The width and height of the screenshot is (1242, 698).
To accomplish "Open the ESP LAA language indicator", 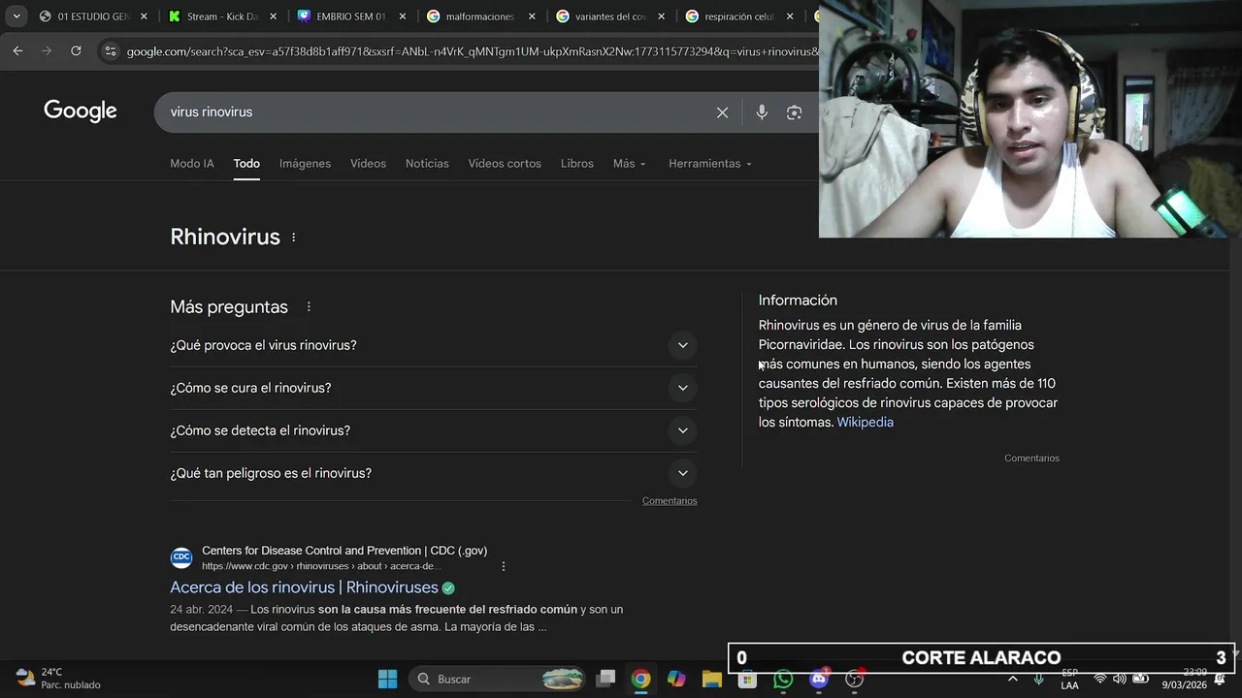I will (1069, 679).
